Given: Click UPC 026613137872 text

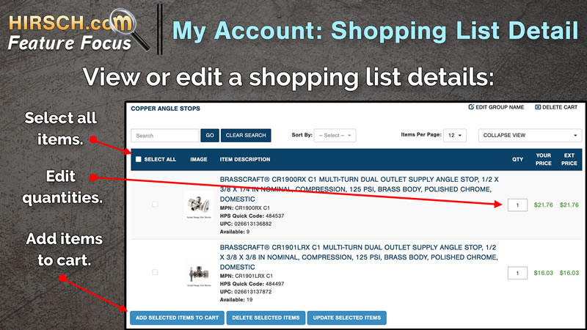Looking at the screenshot, I should point(246,292).
